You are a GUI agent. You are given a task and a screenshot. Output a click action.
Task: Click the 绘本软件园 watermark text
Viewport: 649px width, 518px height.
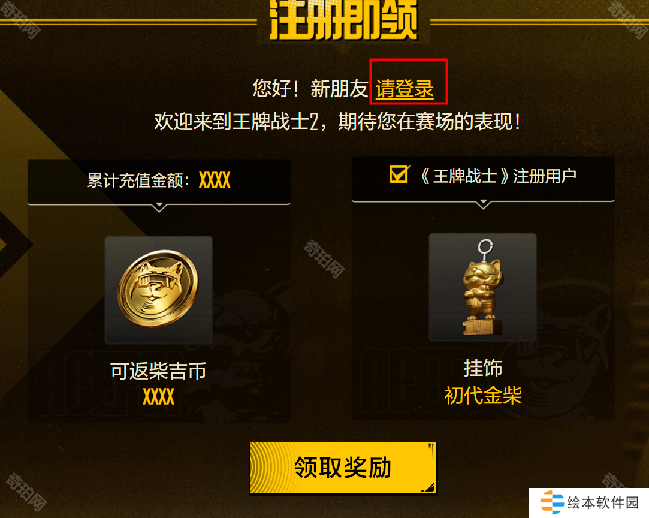[603, 502]
